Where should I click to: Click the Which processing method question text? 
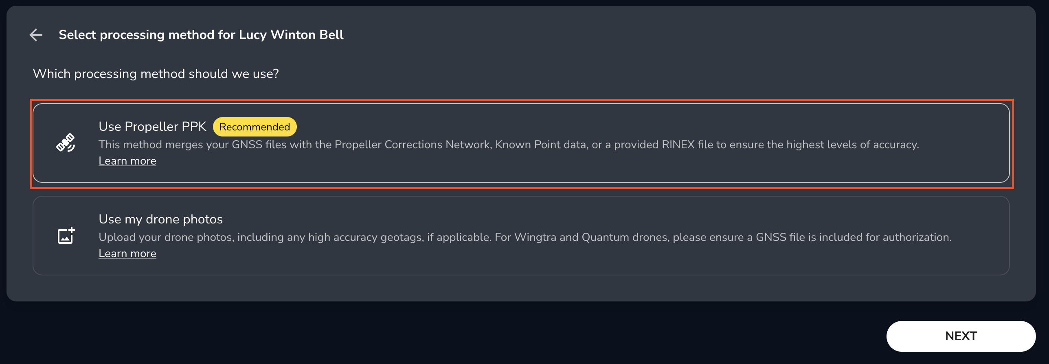coord(156,74)
